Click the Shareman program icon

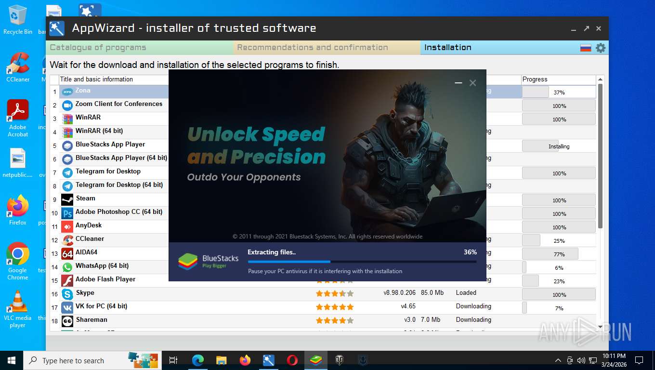click(x=67, y=321)
